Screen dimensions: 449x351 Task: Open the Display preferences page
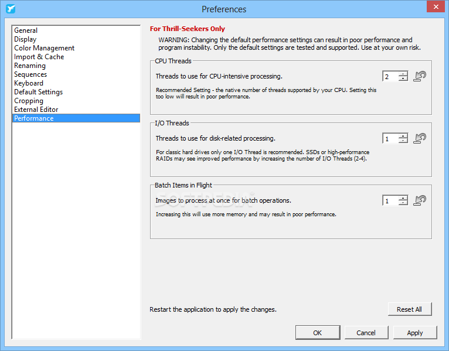[x=76, y=39]
